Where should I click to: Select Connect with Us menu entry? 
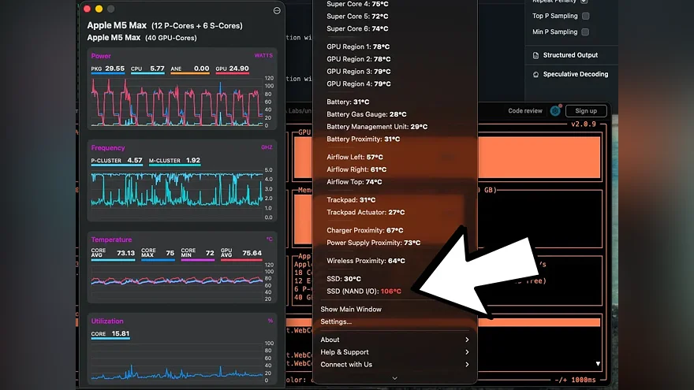coord(346,364)
